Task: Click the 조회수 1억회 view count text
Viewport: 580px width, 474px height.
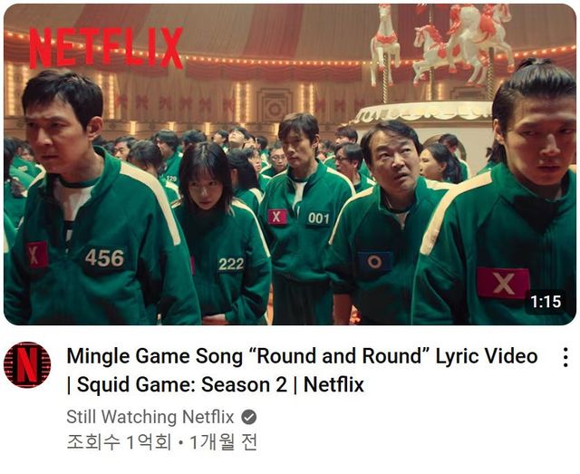Action: point(119,442)
